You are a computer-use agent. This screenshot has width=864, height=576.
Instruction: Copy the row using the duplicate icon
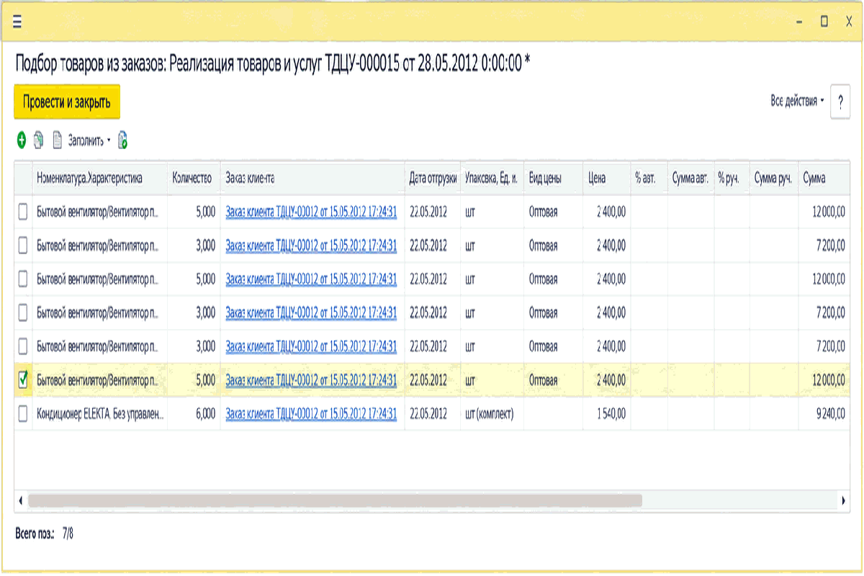pos(39,140)
